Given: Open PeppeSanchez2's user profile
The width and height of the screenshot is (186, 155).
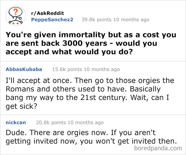Looking at the screenshot, I should (52, 20).
